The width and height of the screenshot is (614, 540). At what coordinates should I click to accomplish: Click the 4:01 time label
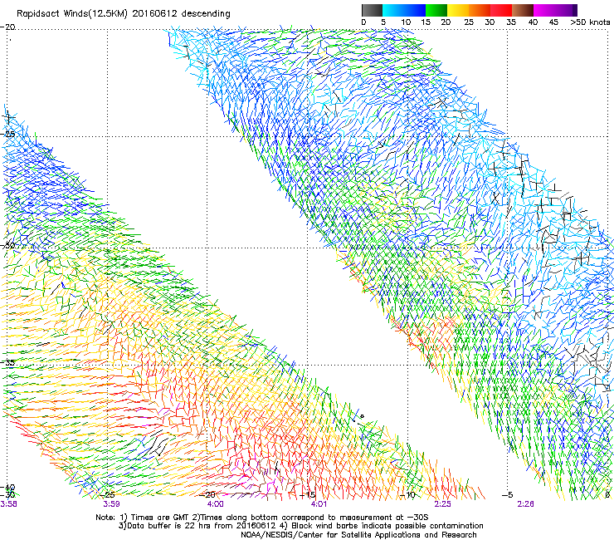coord(319,504)
